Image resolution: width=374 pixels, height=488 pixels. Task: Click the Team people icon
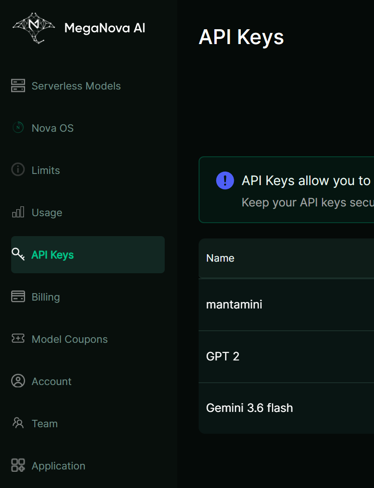[18, 423]
